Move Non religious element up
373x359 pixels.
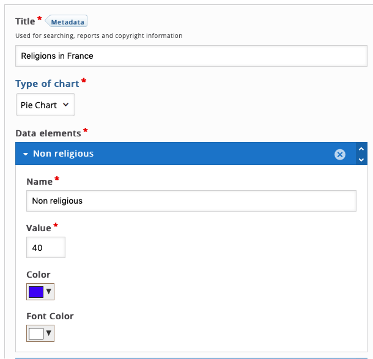(361, 149)
